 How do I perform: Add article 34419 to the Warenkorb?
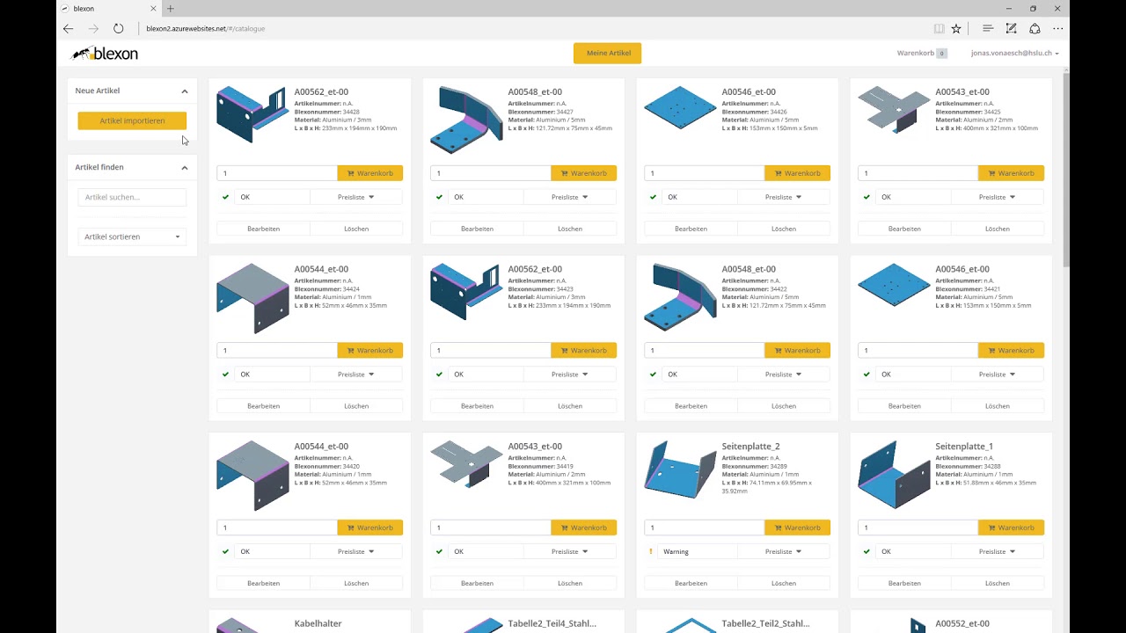(583, 527)
